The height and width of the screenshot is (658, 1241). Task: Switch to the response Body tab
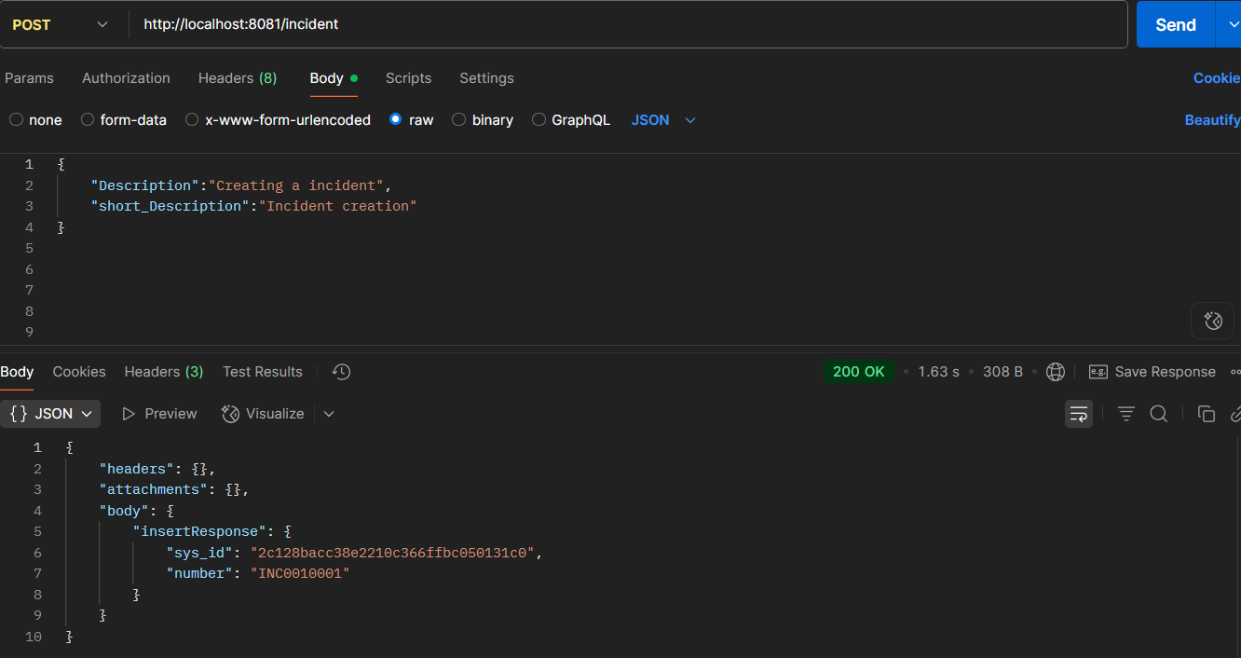point(17,372)
